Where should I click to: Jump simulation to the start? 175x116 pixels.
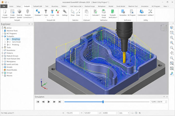point(38,102)
